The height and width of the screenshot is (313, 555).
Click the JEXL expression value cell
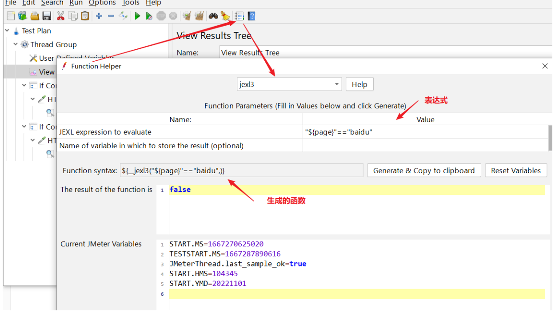pos(424,132)
